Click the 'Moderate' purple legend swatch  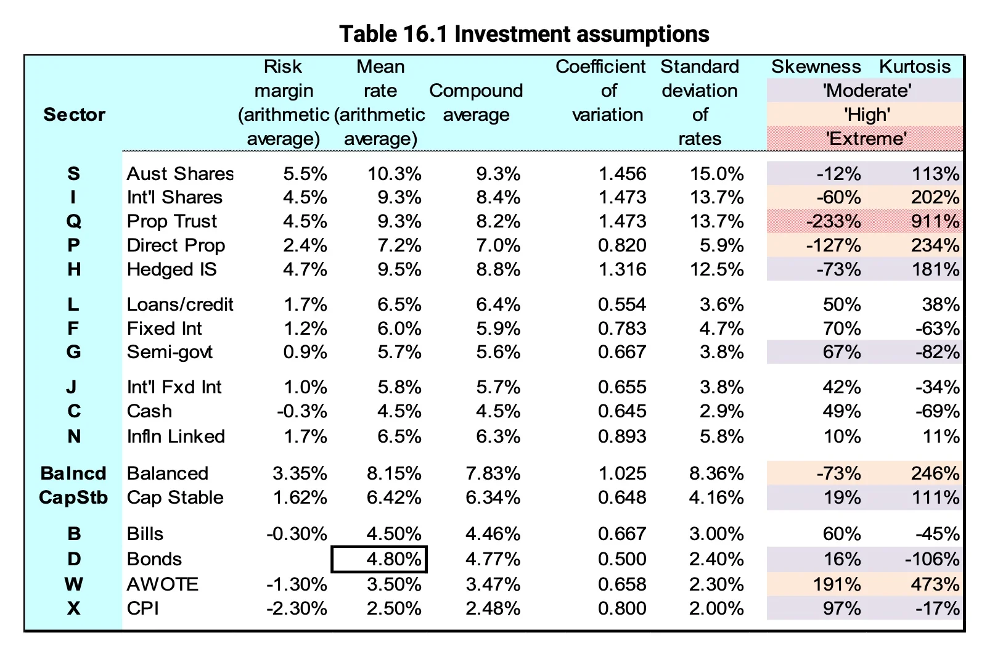(866, 91)
